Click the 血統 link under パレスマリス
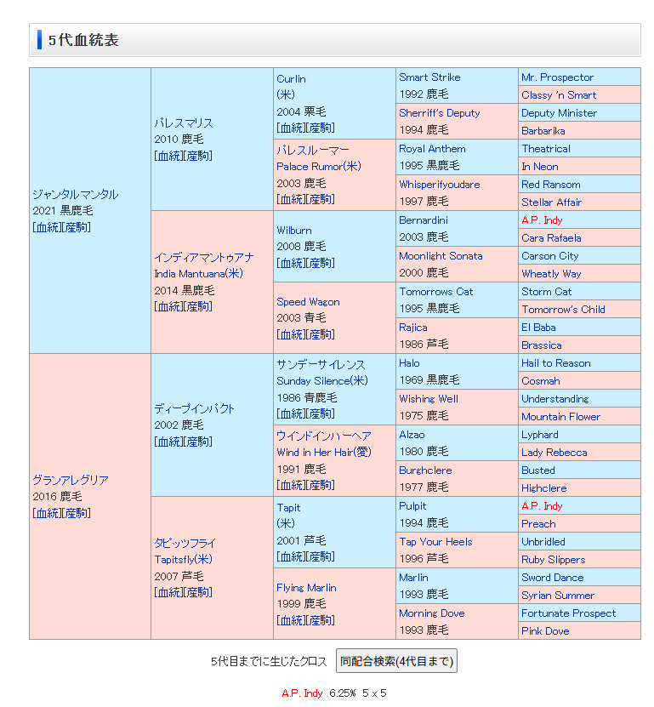This screenshot has width=654, height=707. pos(168,156)
